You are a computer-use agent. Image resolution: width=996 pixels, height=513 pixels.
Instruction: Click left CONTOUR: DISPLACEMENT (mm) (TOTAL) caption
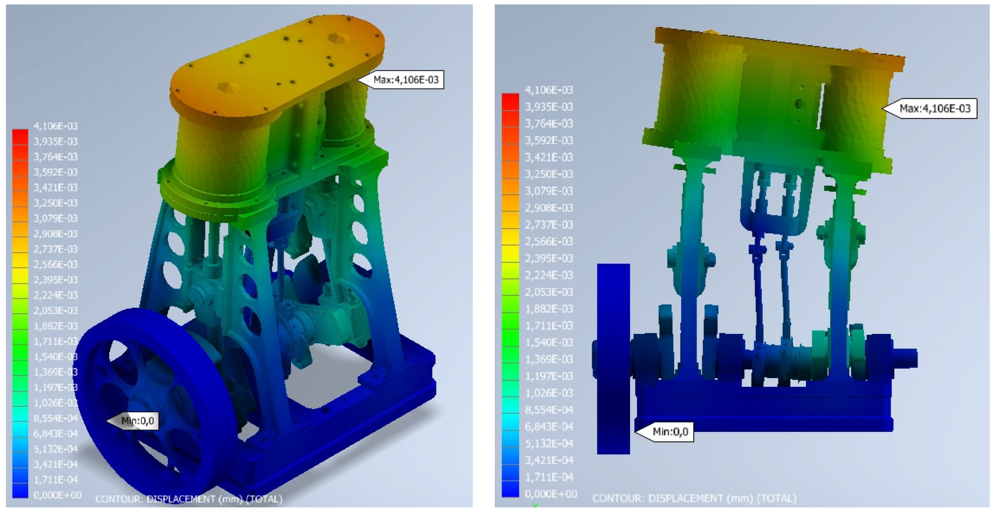coord(189,499)
